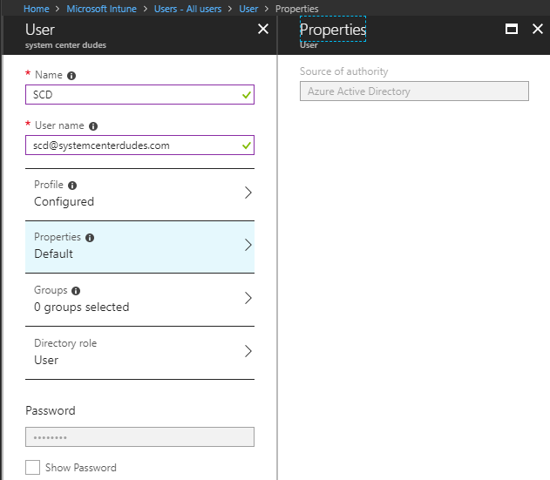Click the User breadcrumb link
The image size is (550, 480).
pyautogui.click(x=248, y=9)
